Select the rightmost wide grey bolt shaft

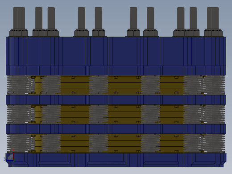[213, 18]
